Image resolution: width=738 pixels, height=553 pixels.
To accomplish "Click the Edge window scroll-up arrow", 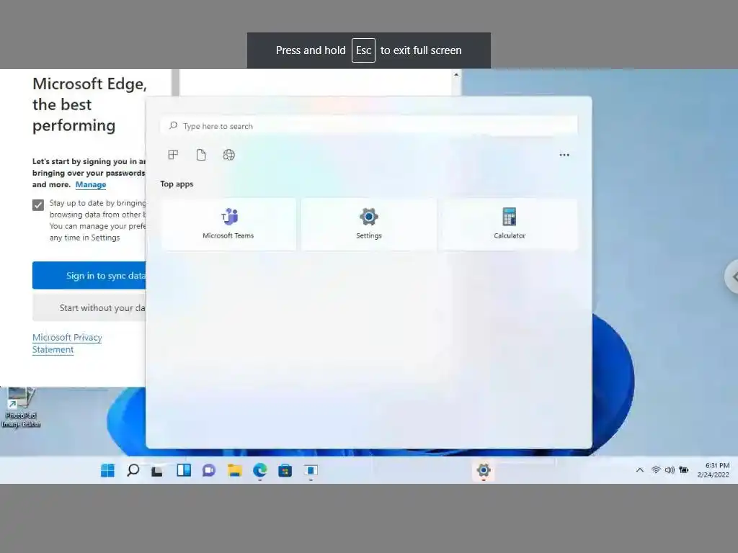I will pyautogui.click(x=456, y=75).
